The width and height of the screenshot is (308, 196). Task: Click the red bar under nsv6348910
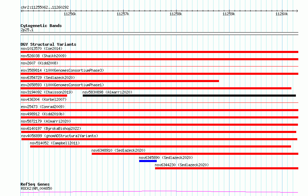(195, 154)
